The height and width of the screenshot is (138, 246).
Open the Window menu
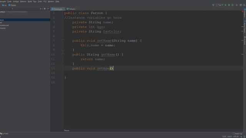point(51,2)
